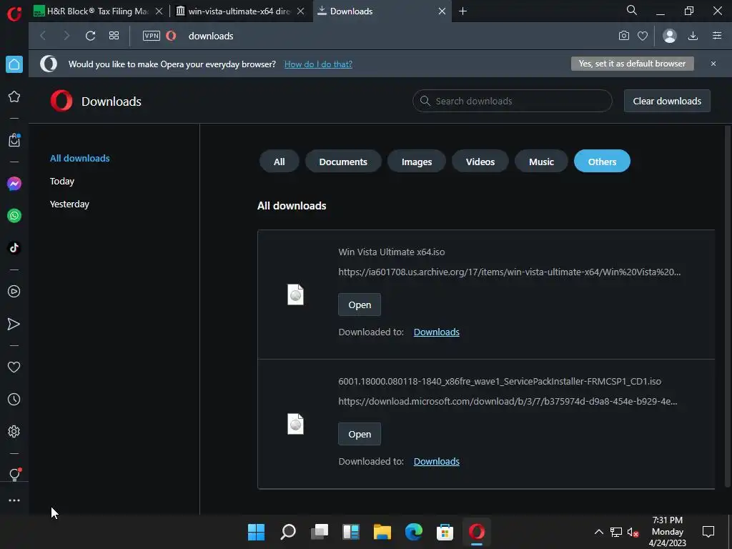Select the Documents filter chip
The image size is (732, 549).
point(343,162)
